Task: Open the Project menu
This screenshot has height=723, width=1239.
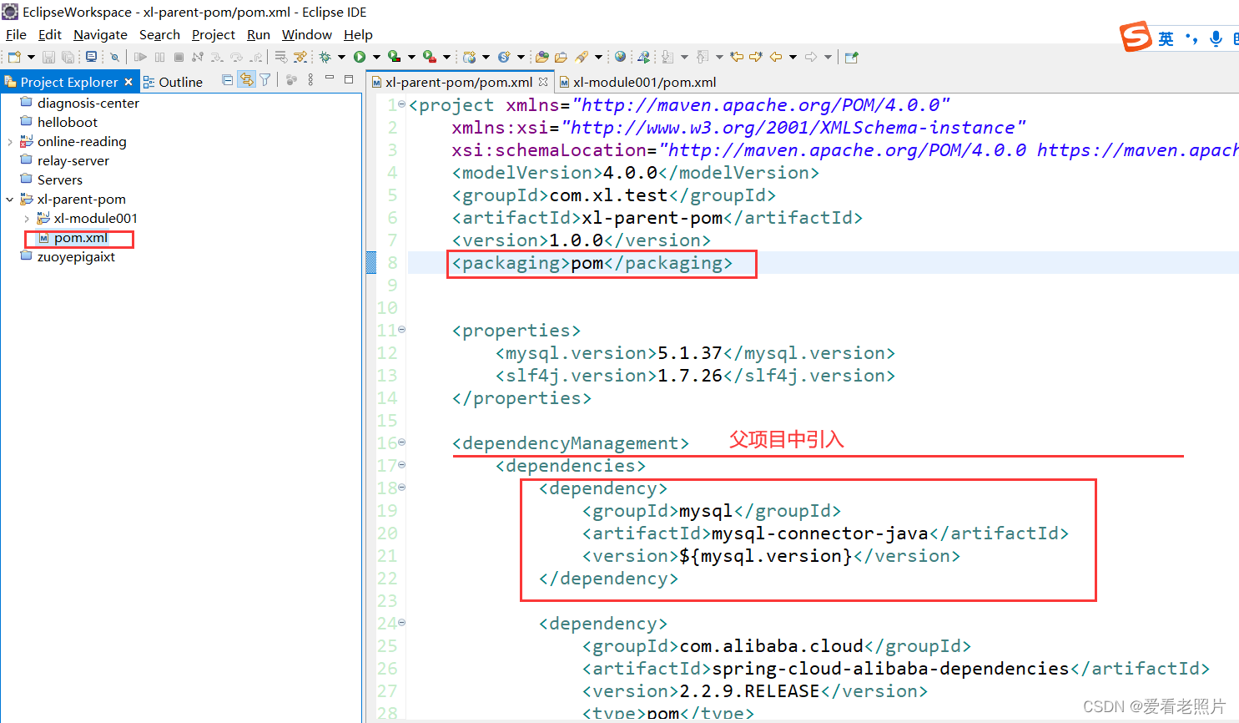Action: (x=214, y=34)
